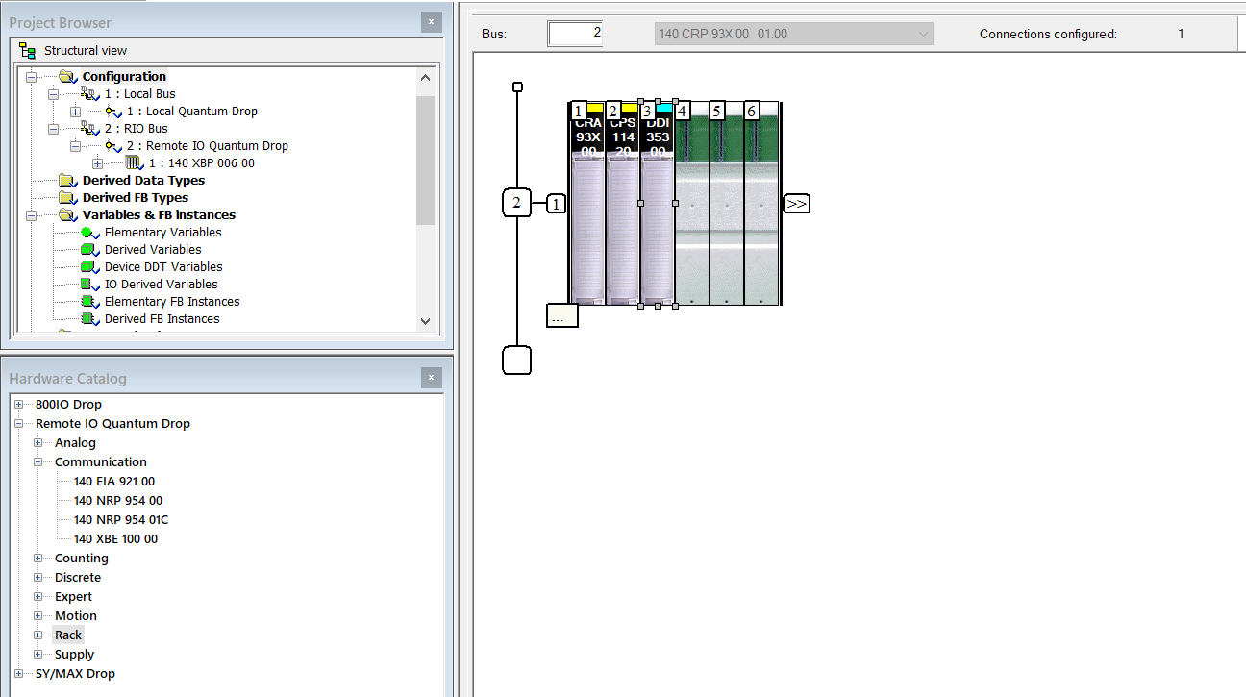Select the DDI 353 00 module in slot 3
This screenshot has width=1246, height=697.
(658, 204)
